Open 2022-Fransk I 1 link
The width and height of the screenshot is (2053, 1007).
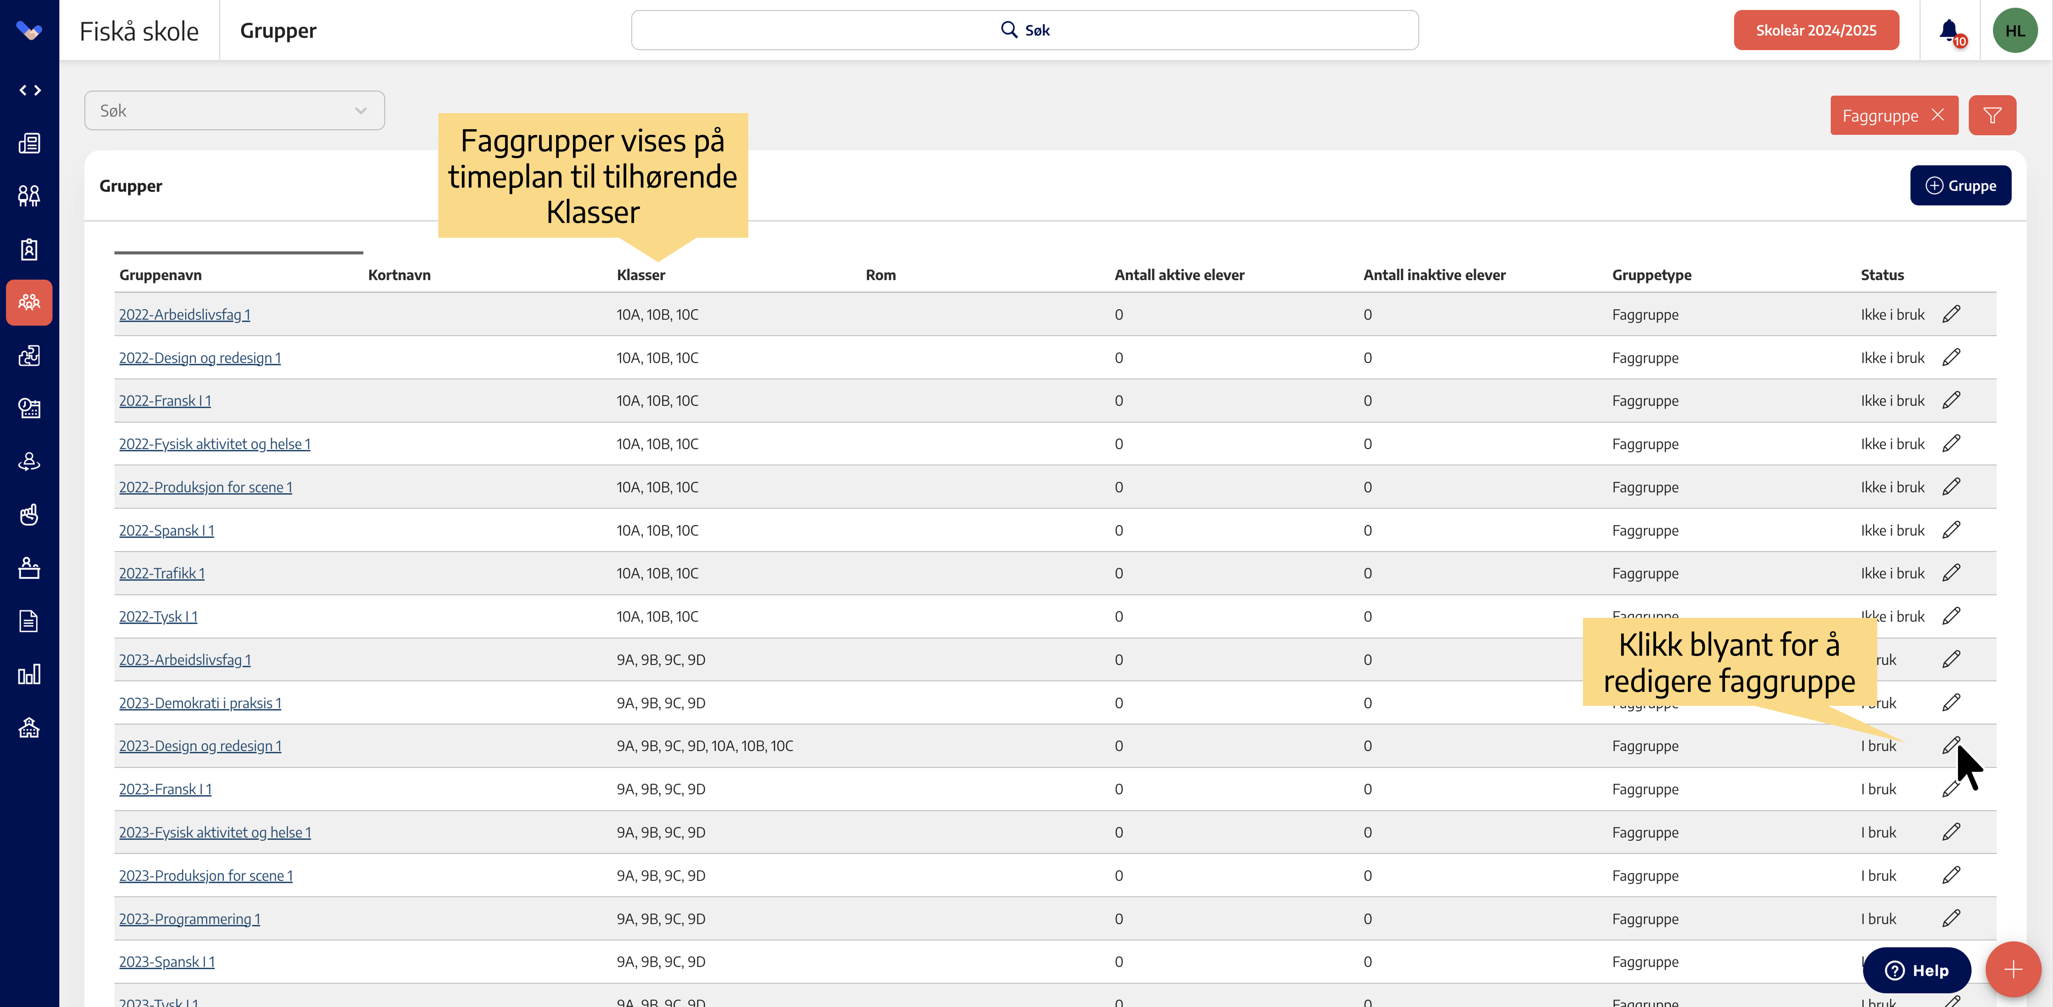pos(165,401)
